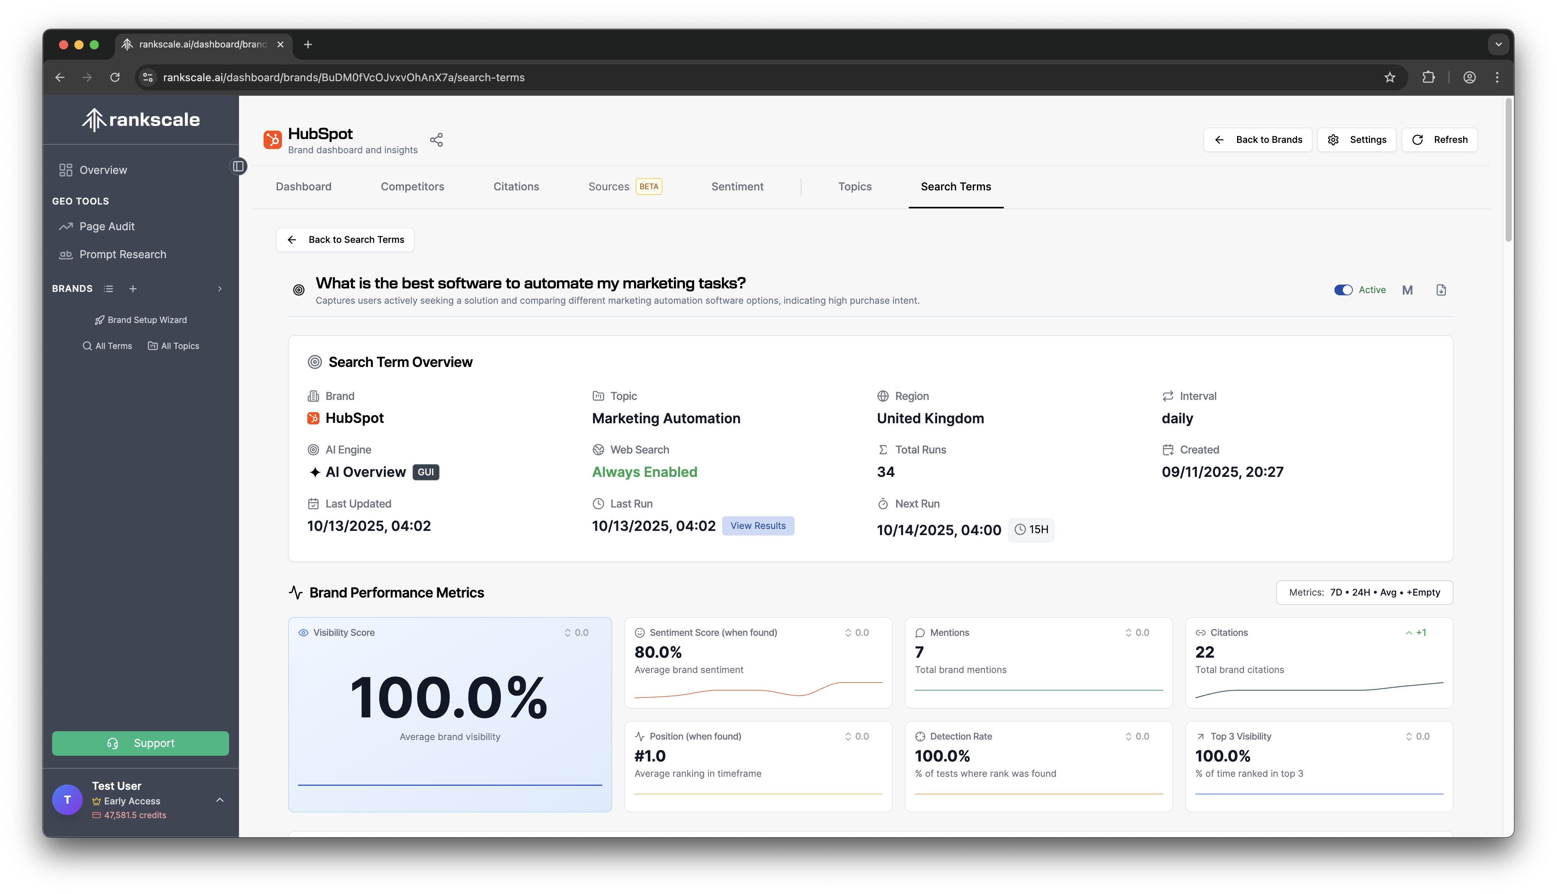Click the Back to Brands button
1557x894 pixels.
(x=1257, y=139)
